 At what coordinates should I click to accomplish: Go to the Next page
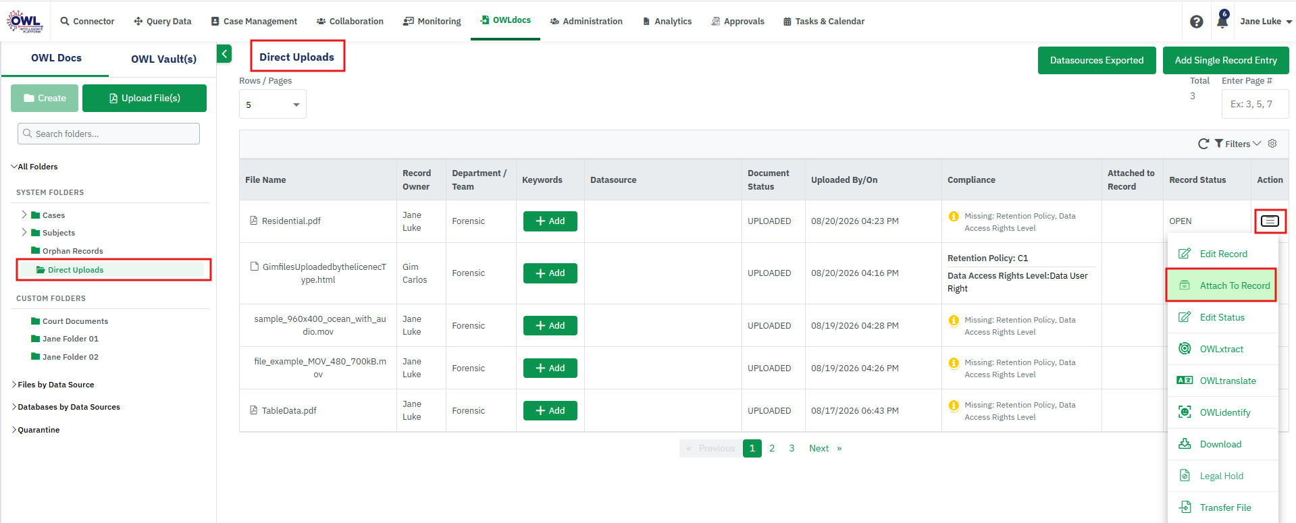pos(825,448)
